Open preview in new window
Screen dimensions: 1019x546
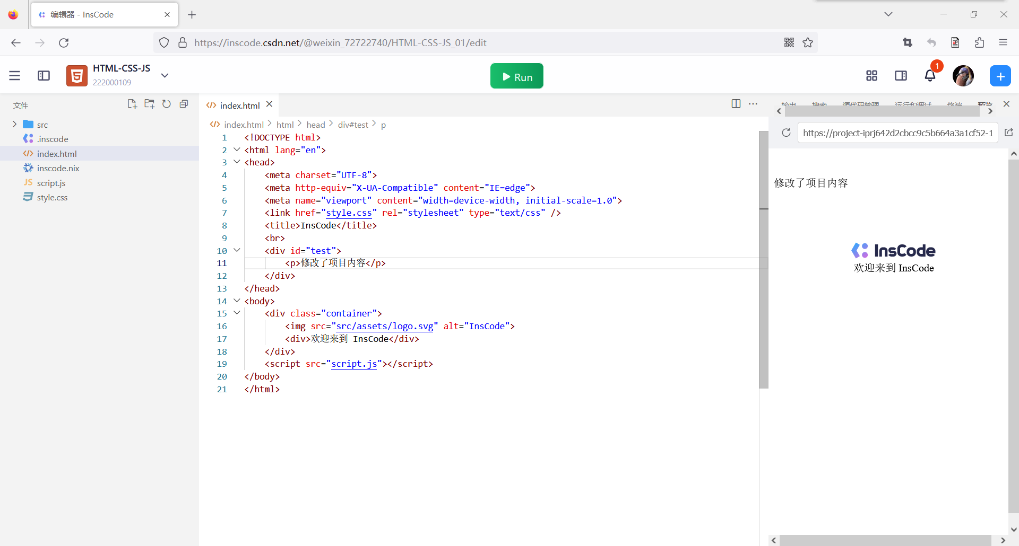[x=1009, y=133]
